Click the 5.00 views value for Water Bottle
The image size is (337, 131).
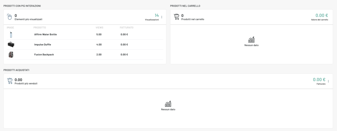pos(99,34)
